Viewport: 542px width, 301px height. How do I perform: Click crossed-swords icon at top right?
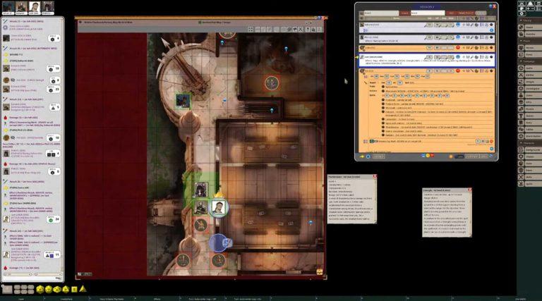(522, 3)
